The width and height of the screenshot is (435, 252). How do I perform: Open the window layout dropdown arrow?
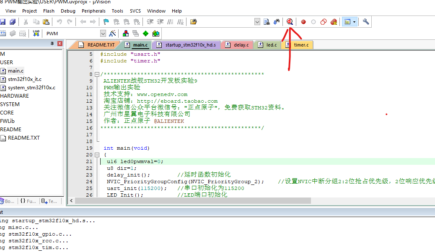[x=354, y=22]
